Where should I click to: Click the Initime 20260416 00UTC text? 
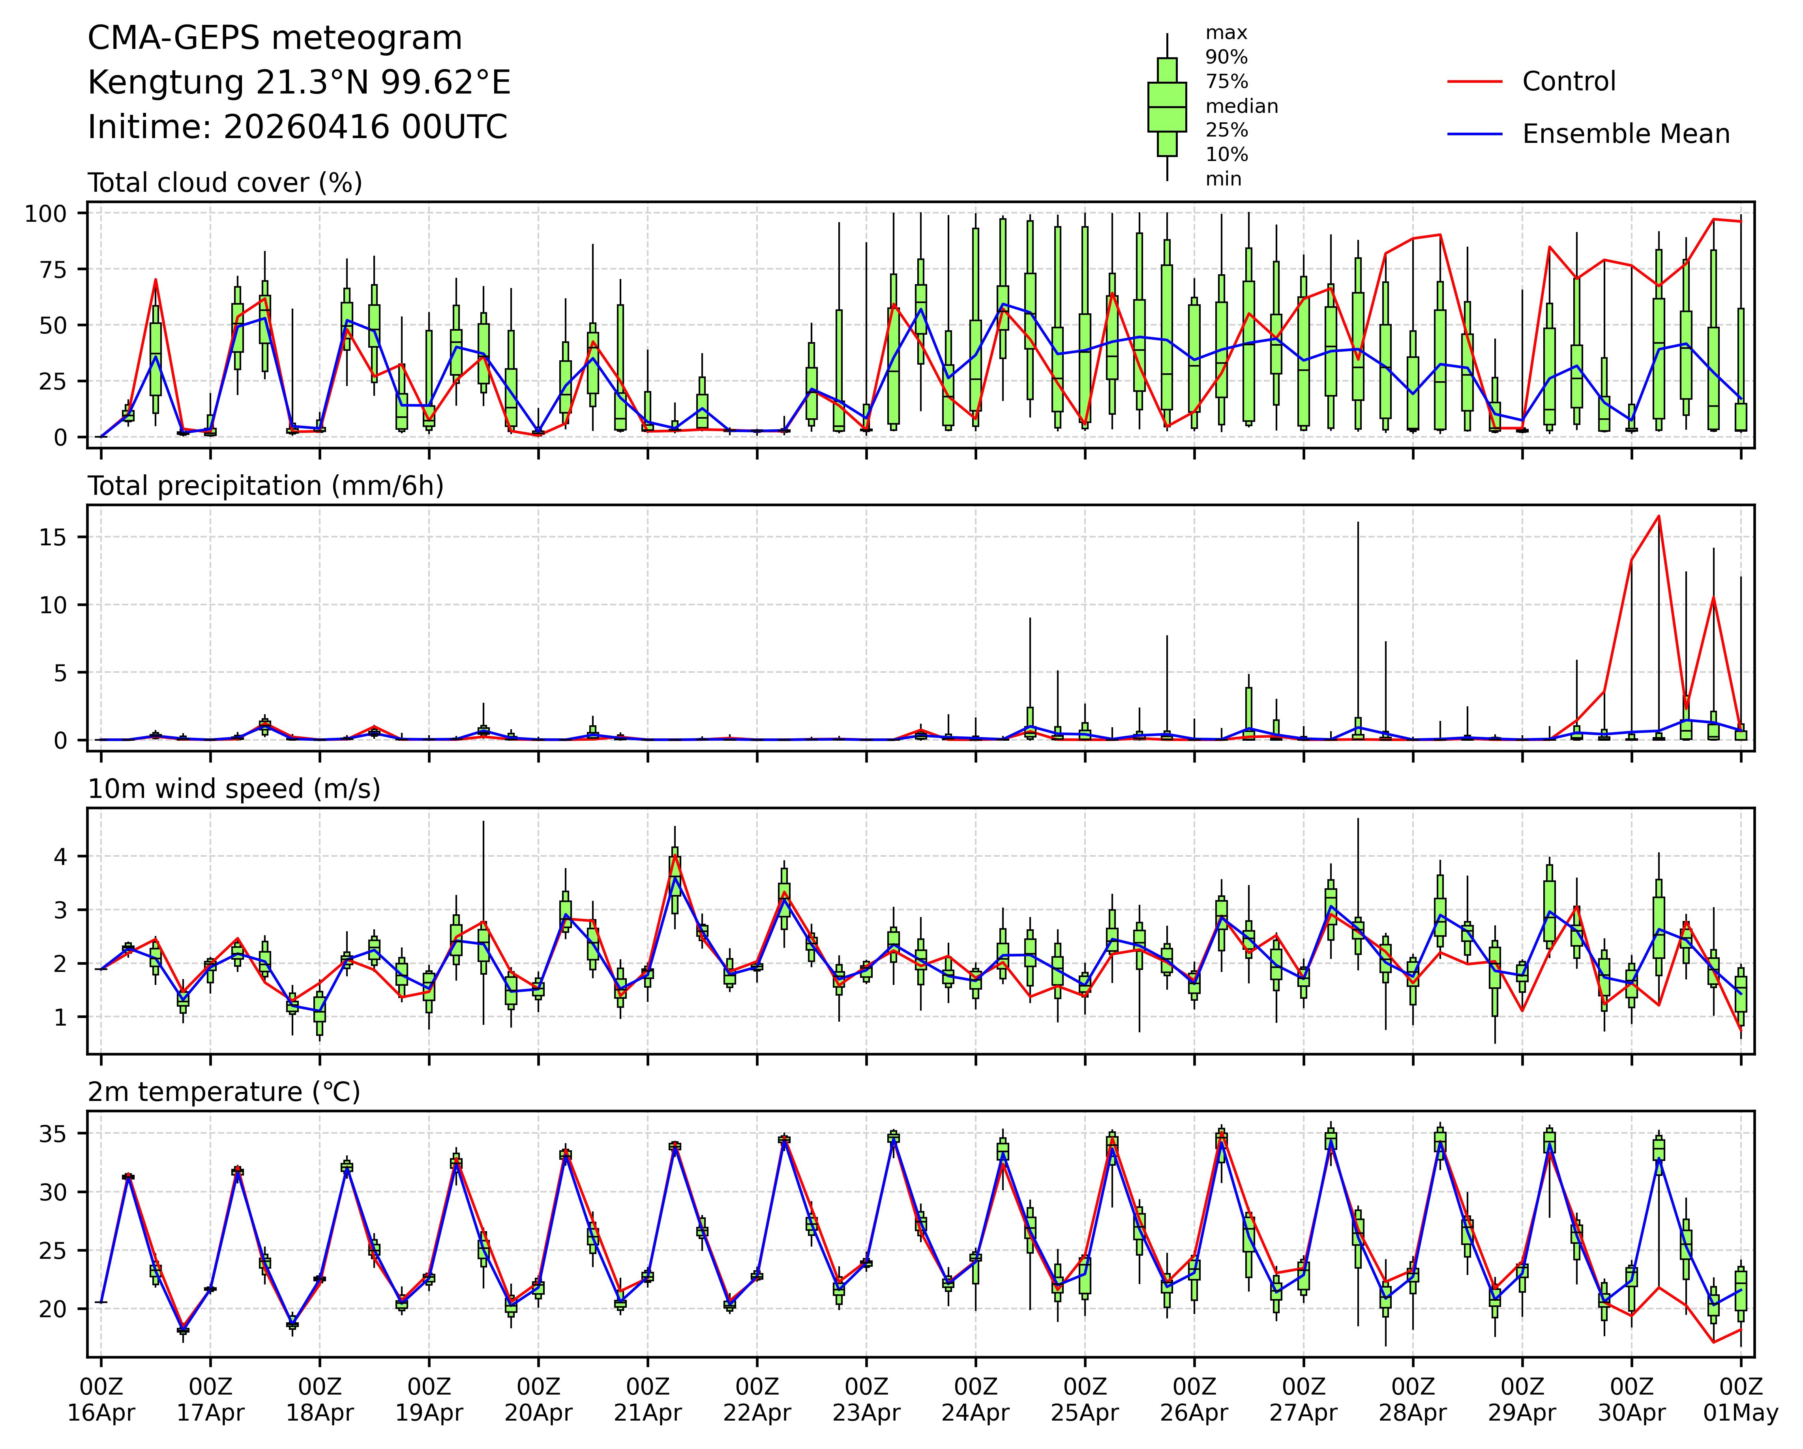297,127
